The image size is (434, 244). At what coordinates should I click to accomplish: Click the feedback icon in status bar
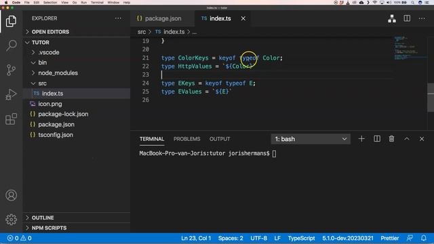(x=410, y=238)
